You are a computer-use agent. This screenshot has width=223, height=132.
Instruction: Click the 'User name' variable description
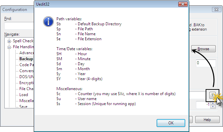(x=87, y=99)
